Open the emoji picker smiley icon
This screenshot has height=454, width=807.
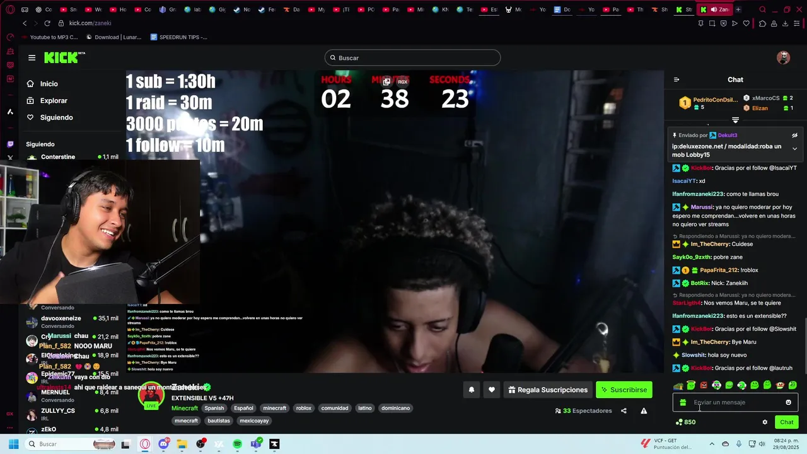click(x=788, y=402)
